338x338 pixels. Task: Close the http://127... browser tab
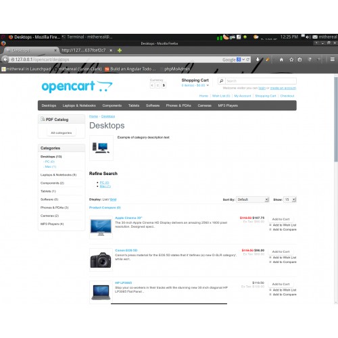click(x=111, y=51)
